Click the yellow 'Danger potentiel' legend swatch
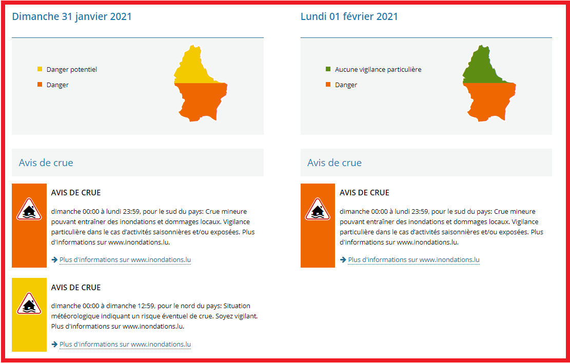Image resolution: width=570 pixels, height=363 pixels. pos(40,69)
